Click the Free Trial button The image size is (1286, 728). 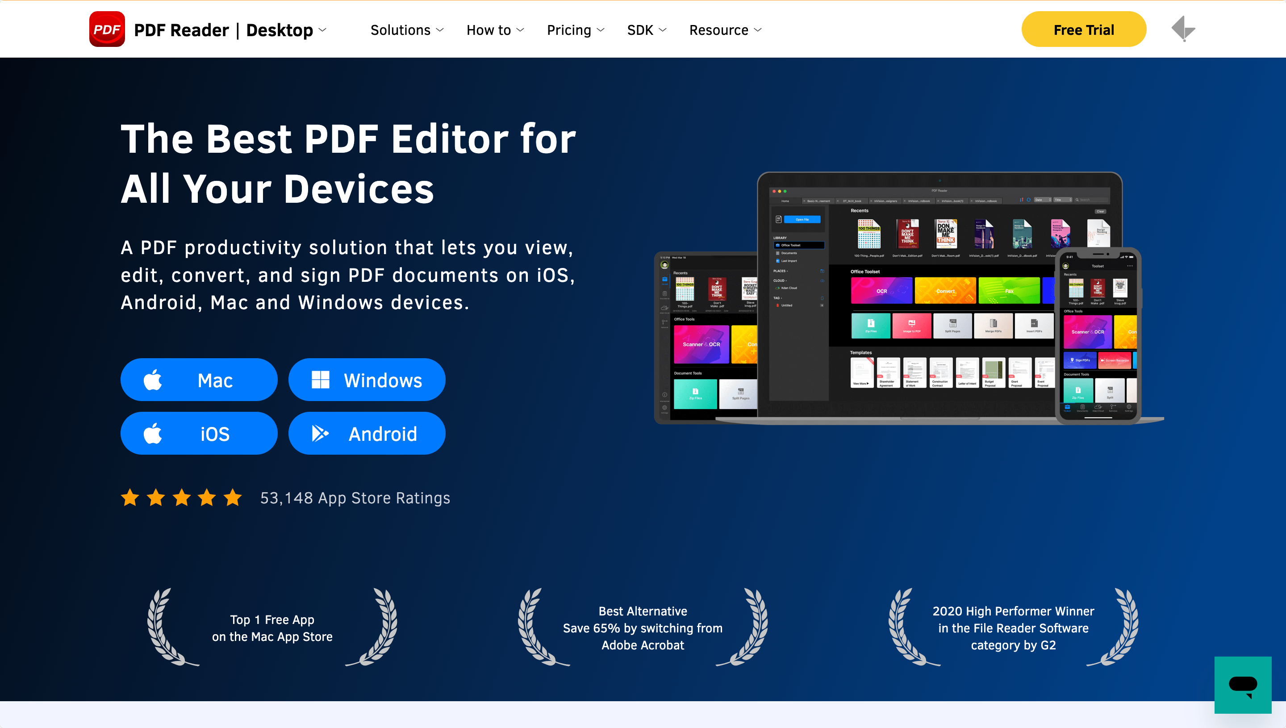(x=1084, y=29)
